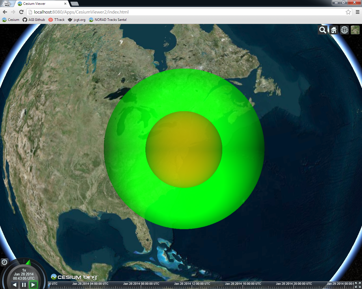The width and height of the screenshot is (362, 289).
Task: Reload the Cesium Viewer page
Action: click(21, 12)
